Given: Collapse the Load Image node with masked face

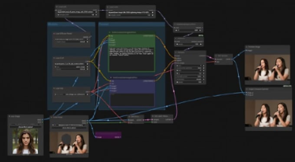Looking at the screenshot, I should click(x=51, y=117).
